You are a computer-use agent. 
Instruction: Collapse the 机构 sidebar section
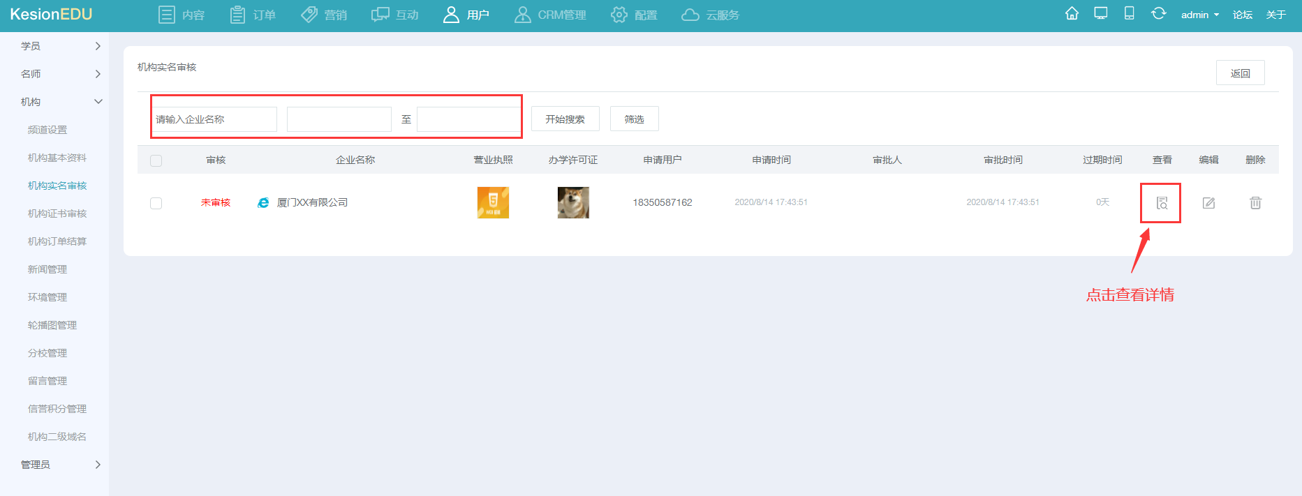(60, 102)
